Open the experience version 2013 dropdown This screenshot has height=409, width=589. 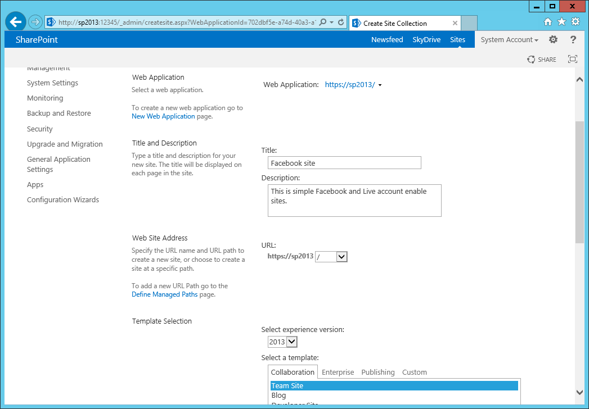[282, 342]
